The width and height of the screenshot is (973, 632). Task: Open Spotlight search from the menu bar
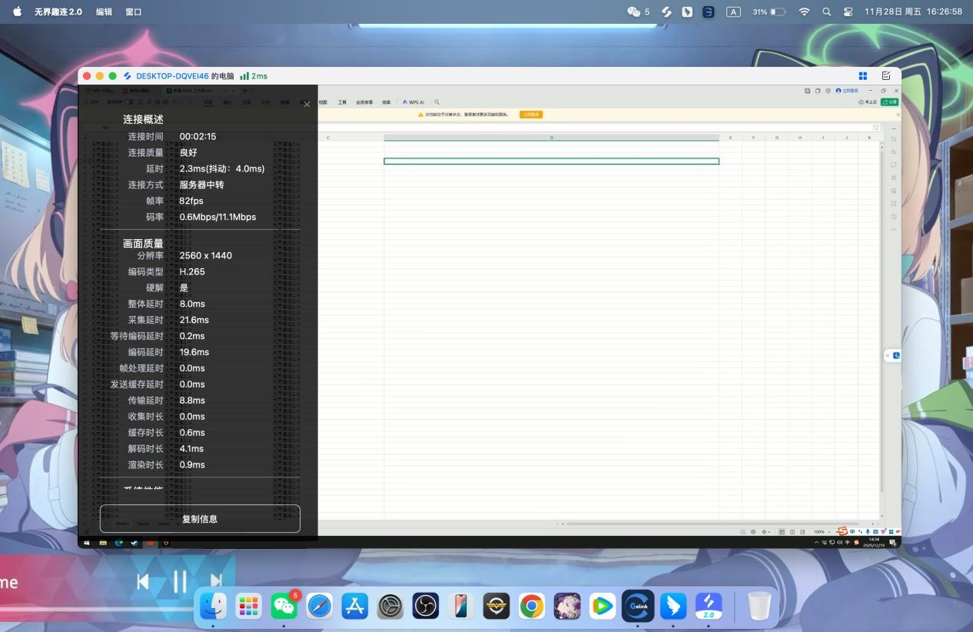[826, 12]
